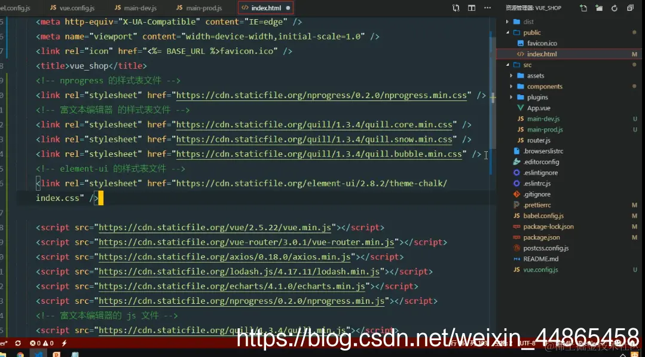Switch to the main-dev.js tab
This screenshot has width=645, height=357.
tap(135, 8)
